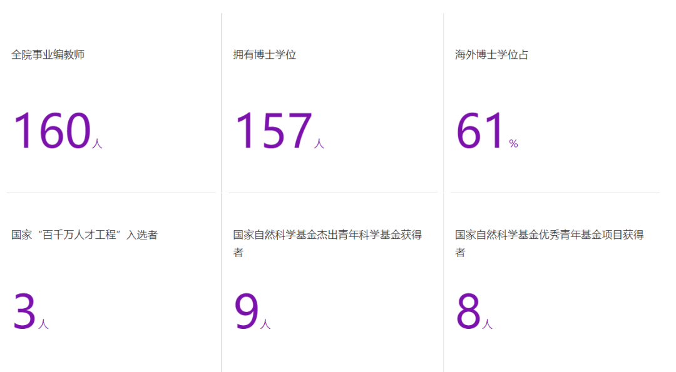Click the 全院事业编教师 label

click(x=48, y=55)
